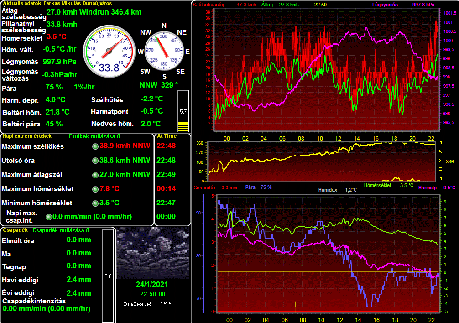The width and height of the screenshot is (459, 323).
Task: Click the LED beside Napi max. csap.int.
Action: tap(48, 217)
